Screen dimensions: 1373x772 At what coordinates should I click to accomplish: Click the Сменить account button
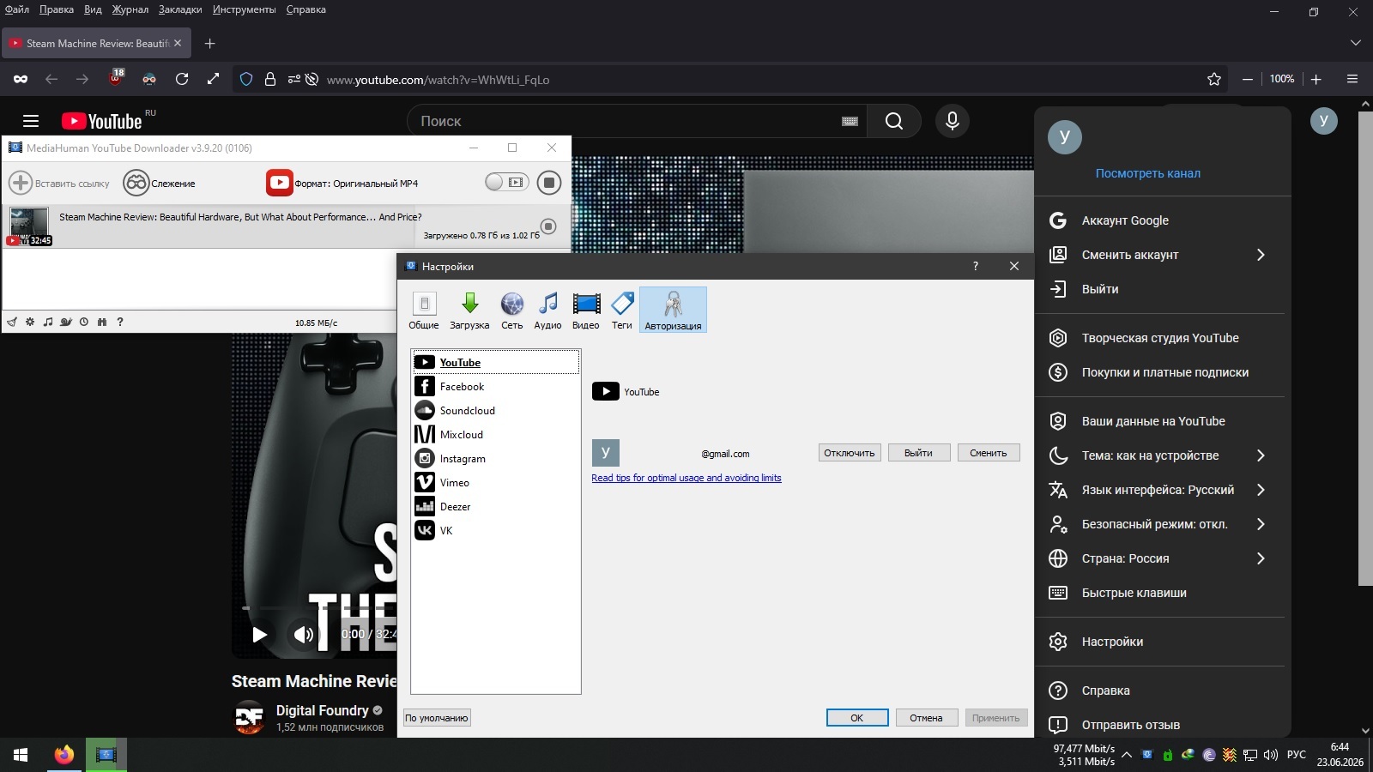tap(989, 453)
